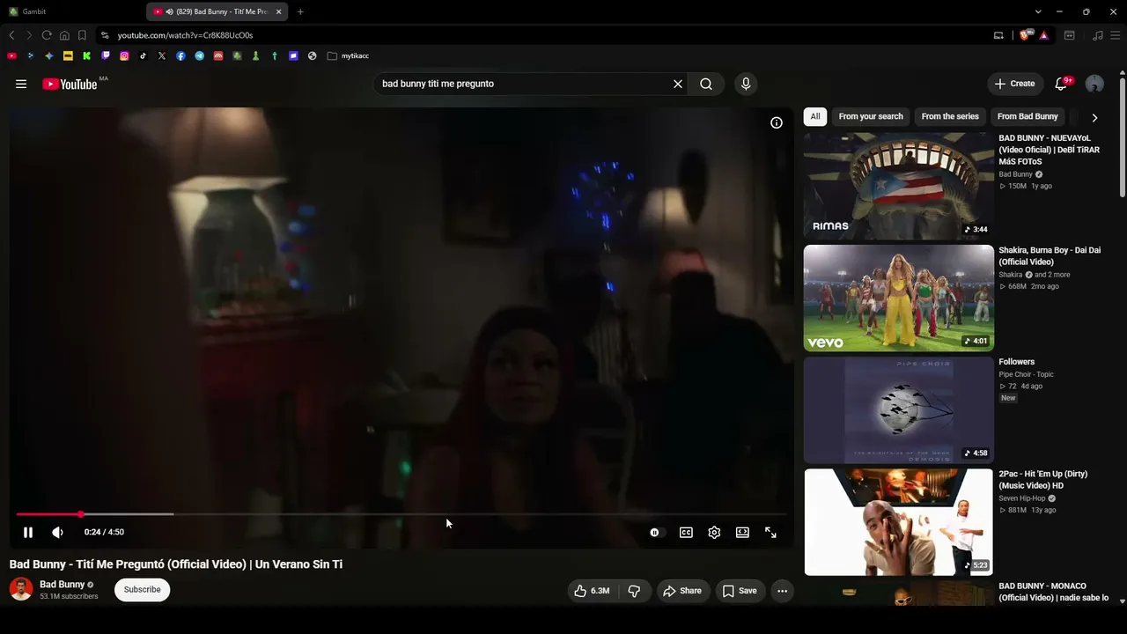Open the Telegram bookmark

coord(200,55)
